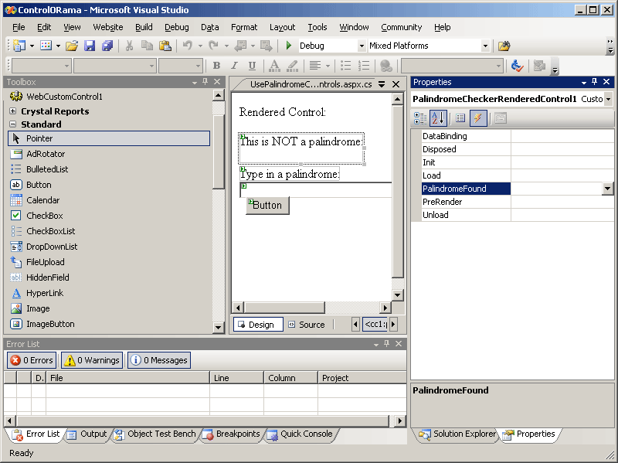Show events with the lightning bolt icon
This screenshot has height=463, width=618.
click(x=478, y=118)
